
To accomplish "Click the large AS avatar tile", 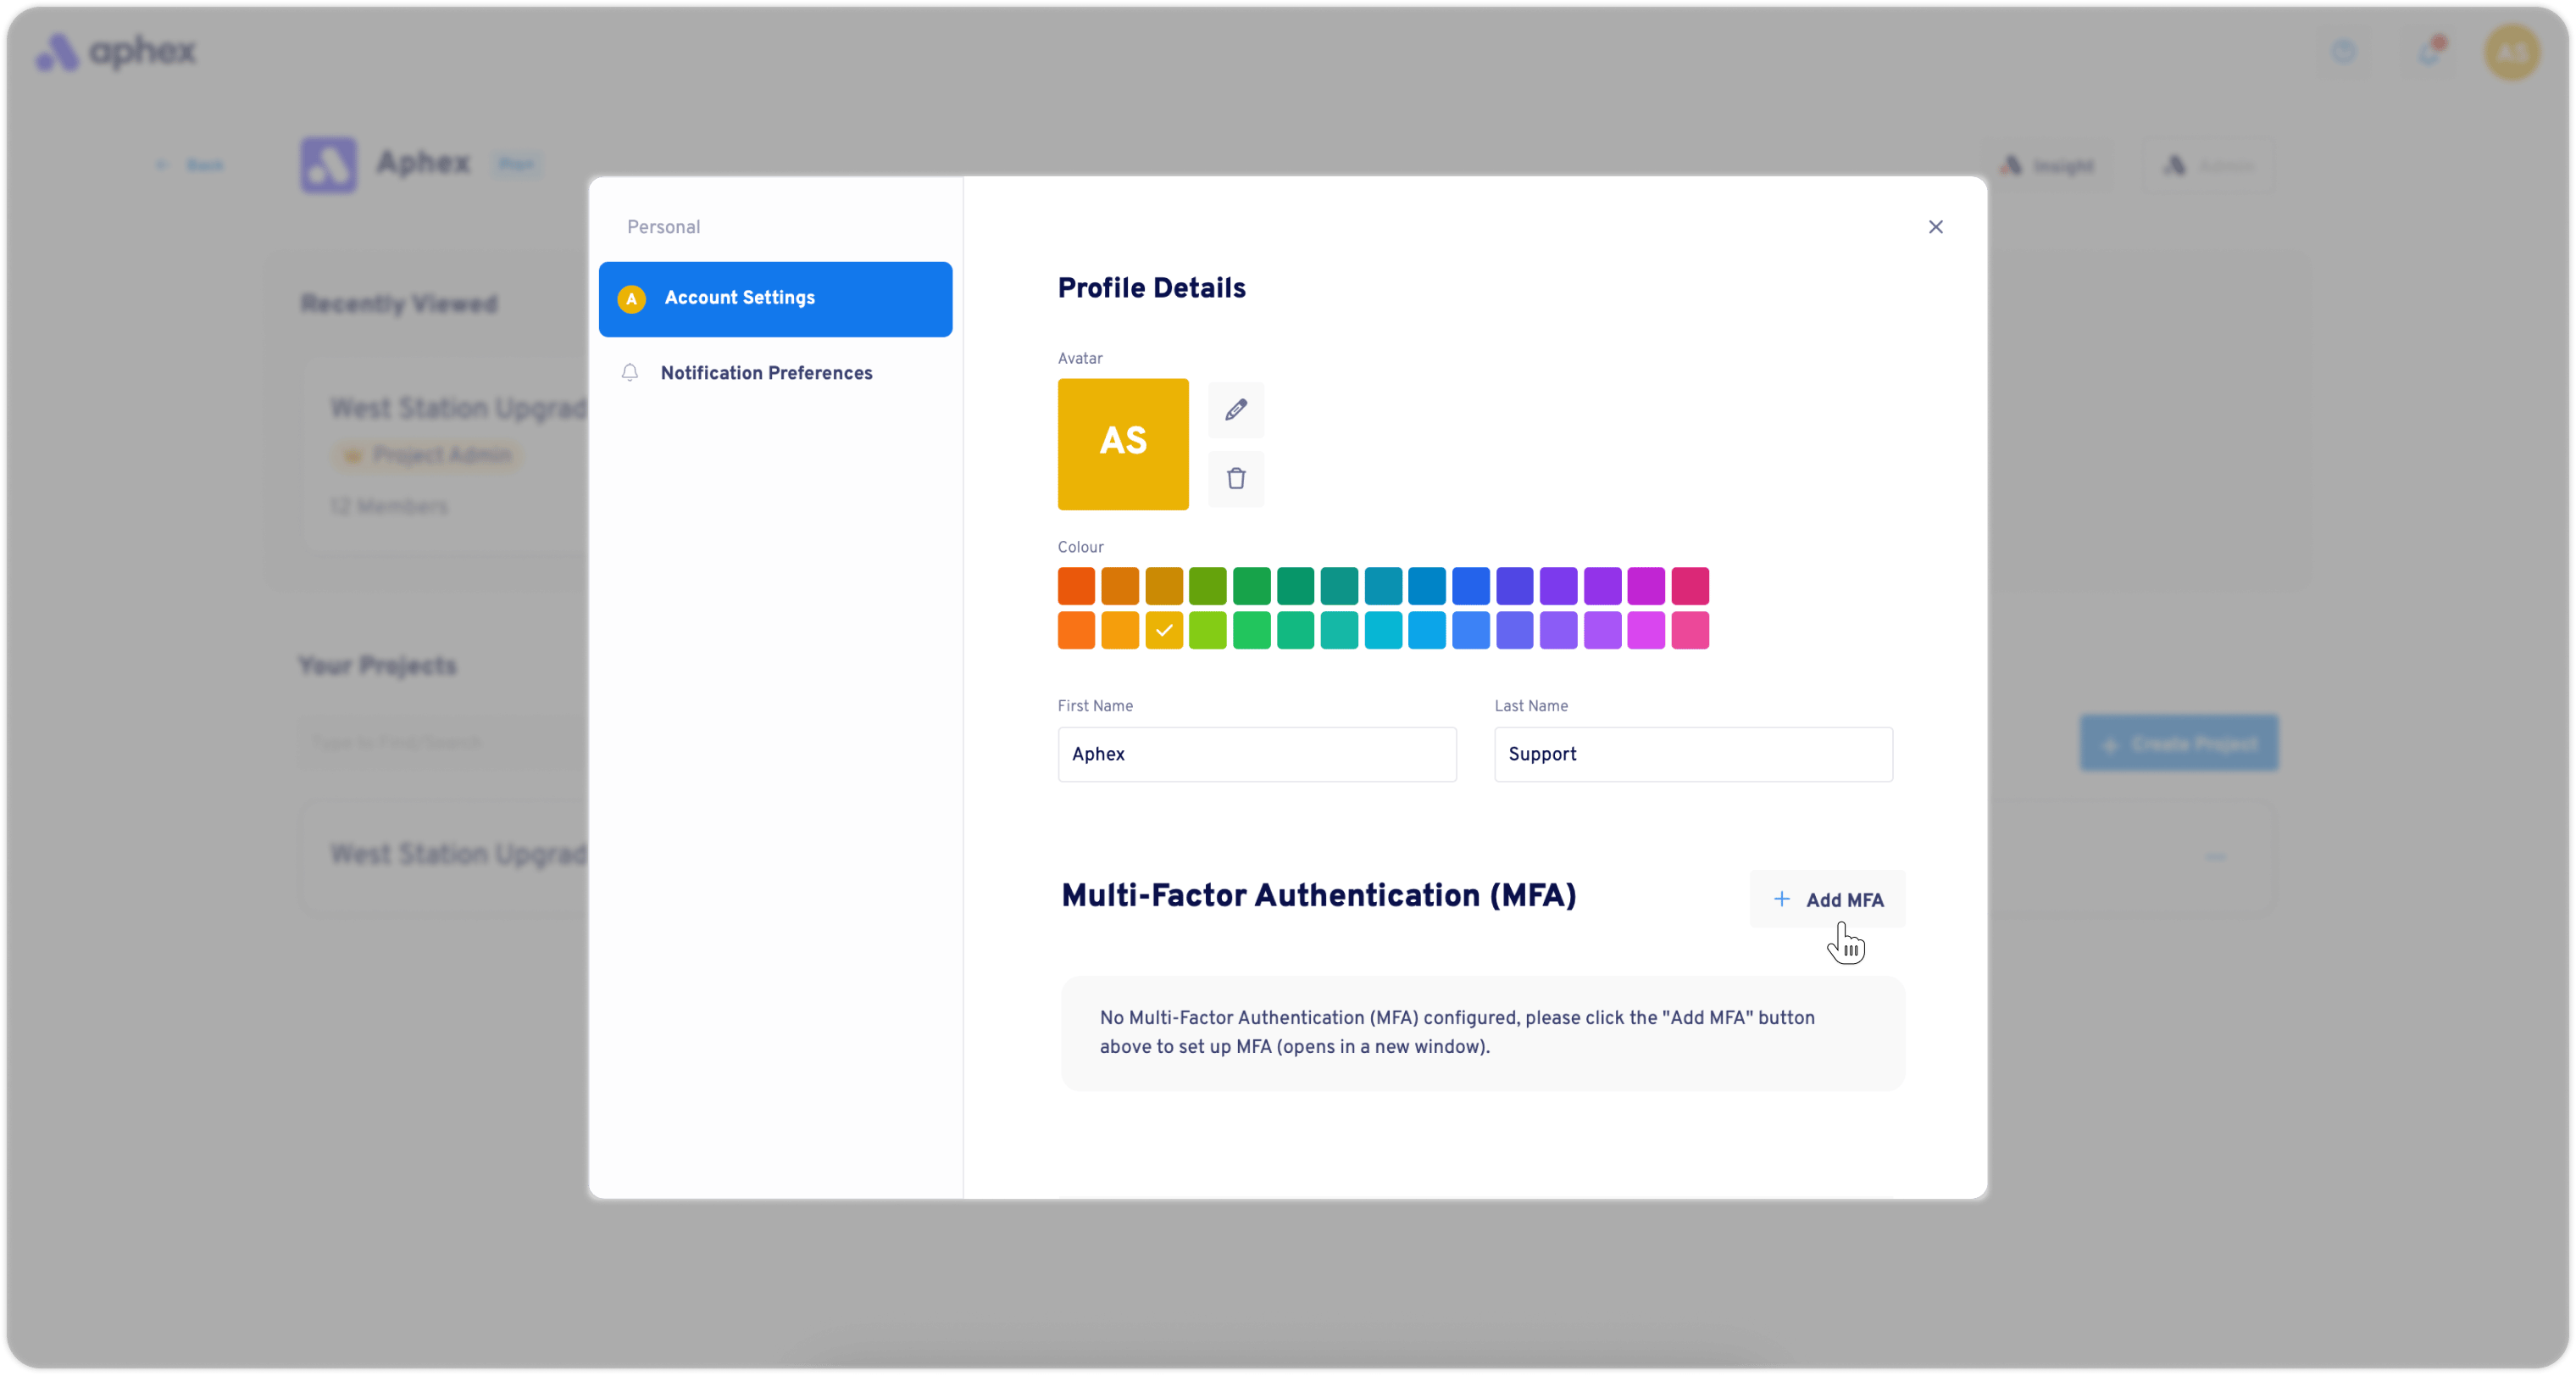I will tap(1123, 443).
